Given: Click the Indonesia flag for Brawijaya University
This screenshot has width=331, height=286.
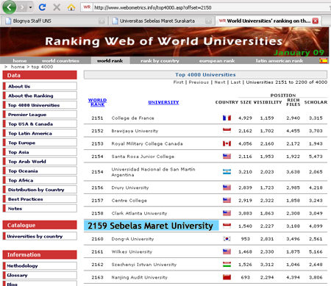Looking at the screenshot, I should pos(227,131).
